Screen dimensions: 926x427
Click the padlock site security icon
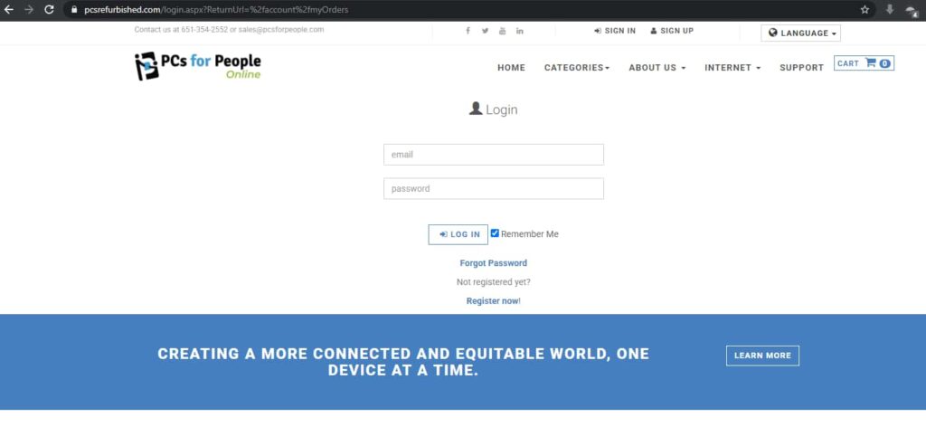click(74, 9)
